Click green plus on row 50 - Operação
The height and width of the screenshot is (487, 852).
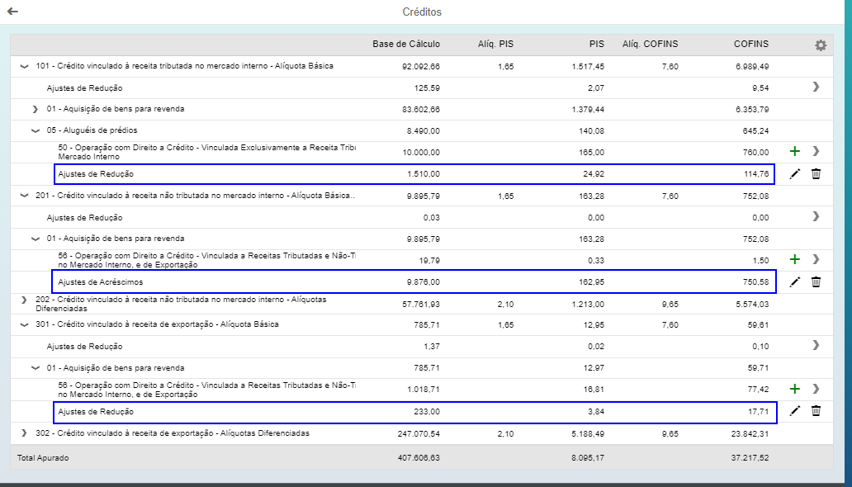coord(795,152)
